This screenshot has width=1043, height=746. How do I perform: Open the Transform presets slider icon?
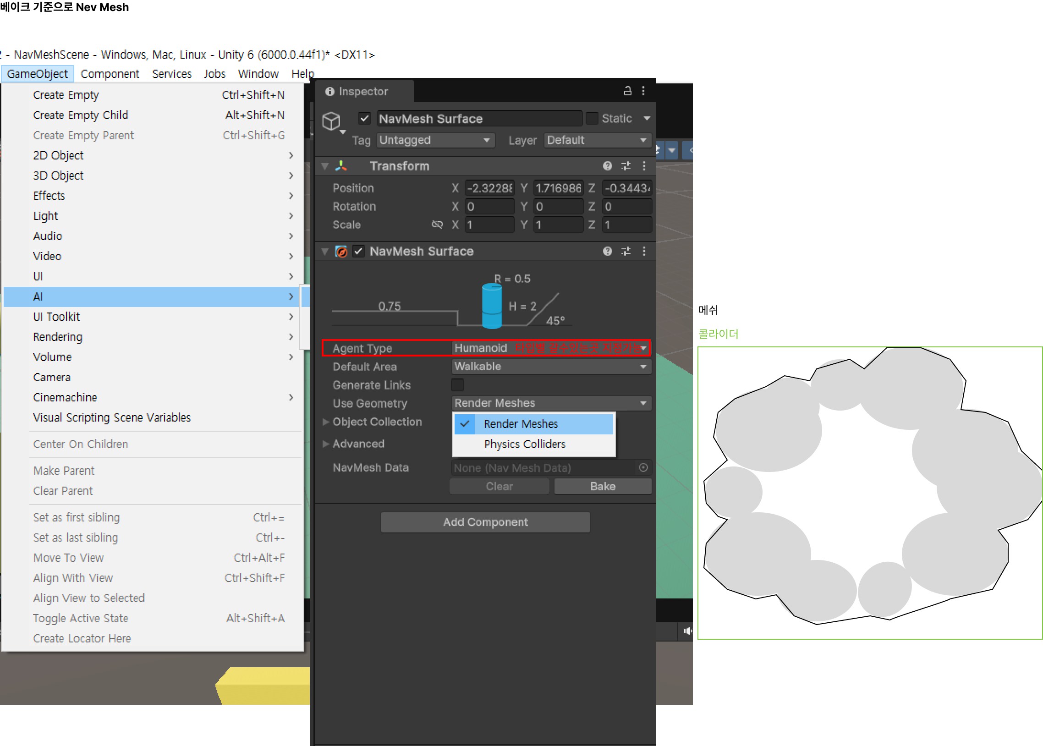[x=626, y=166]
